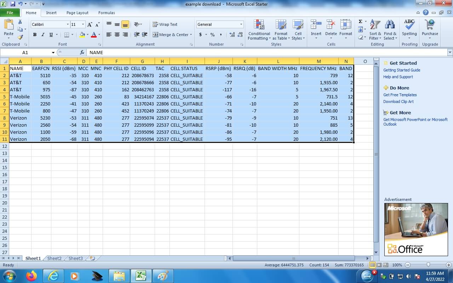Open the Getting Started Guide link
Image resolution: width=453 pixels, height=283 pixels.
pos(402,70)
